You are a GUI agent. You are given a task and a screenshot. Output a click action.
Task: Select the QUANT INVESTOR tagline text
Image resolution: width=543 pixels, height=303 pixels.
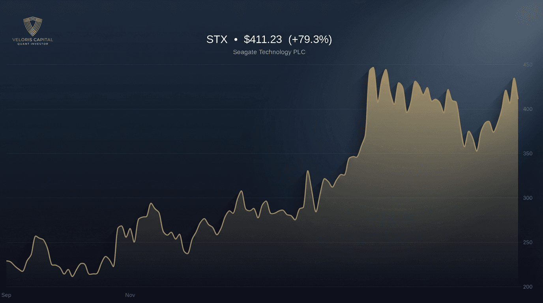click(32, 45)
